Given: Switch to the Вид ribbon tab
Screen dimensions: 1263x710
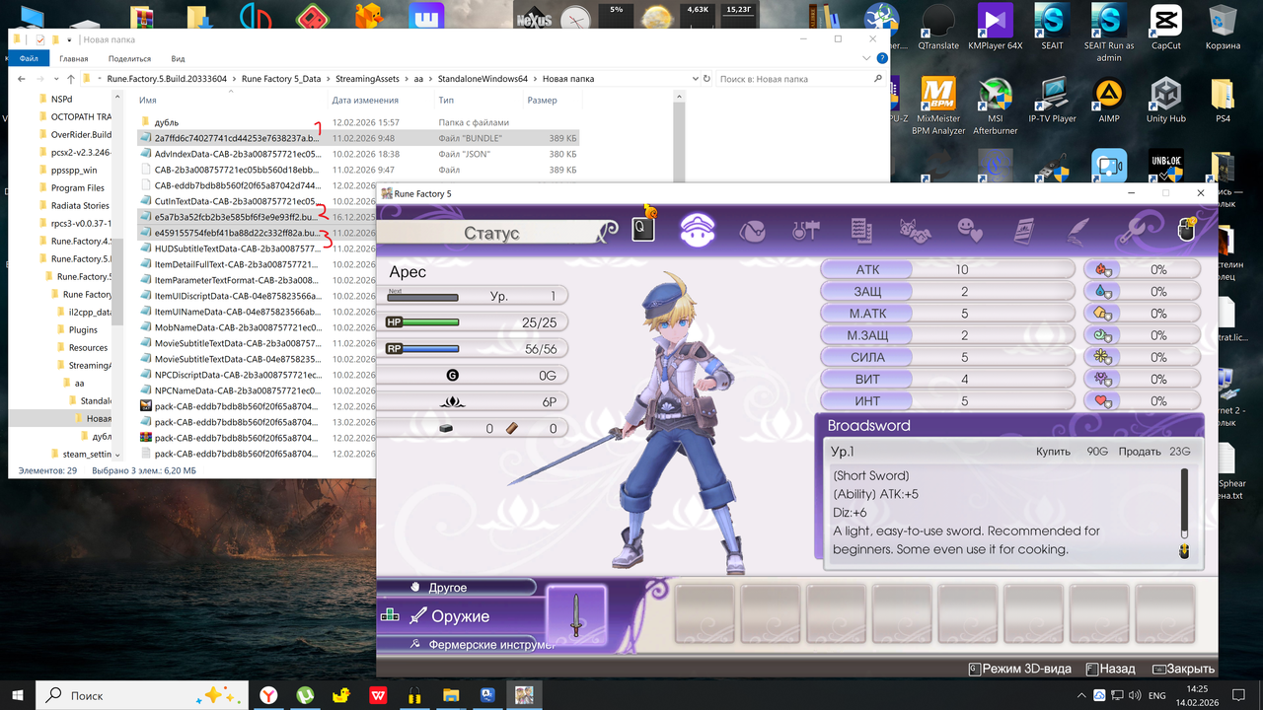Looking at the screenshot, I should [x=179, y=58].
